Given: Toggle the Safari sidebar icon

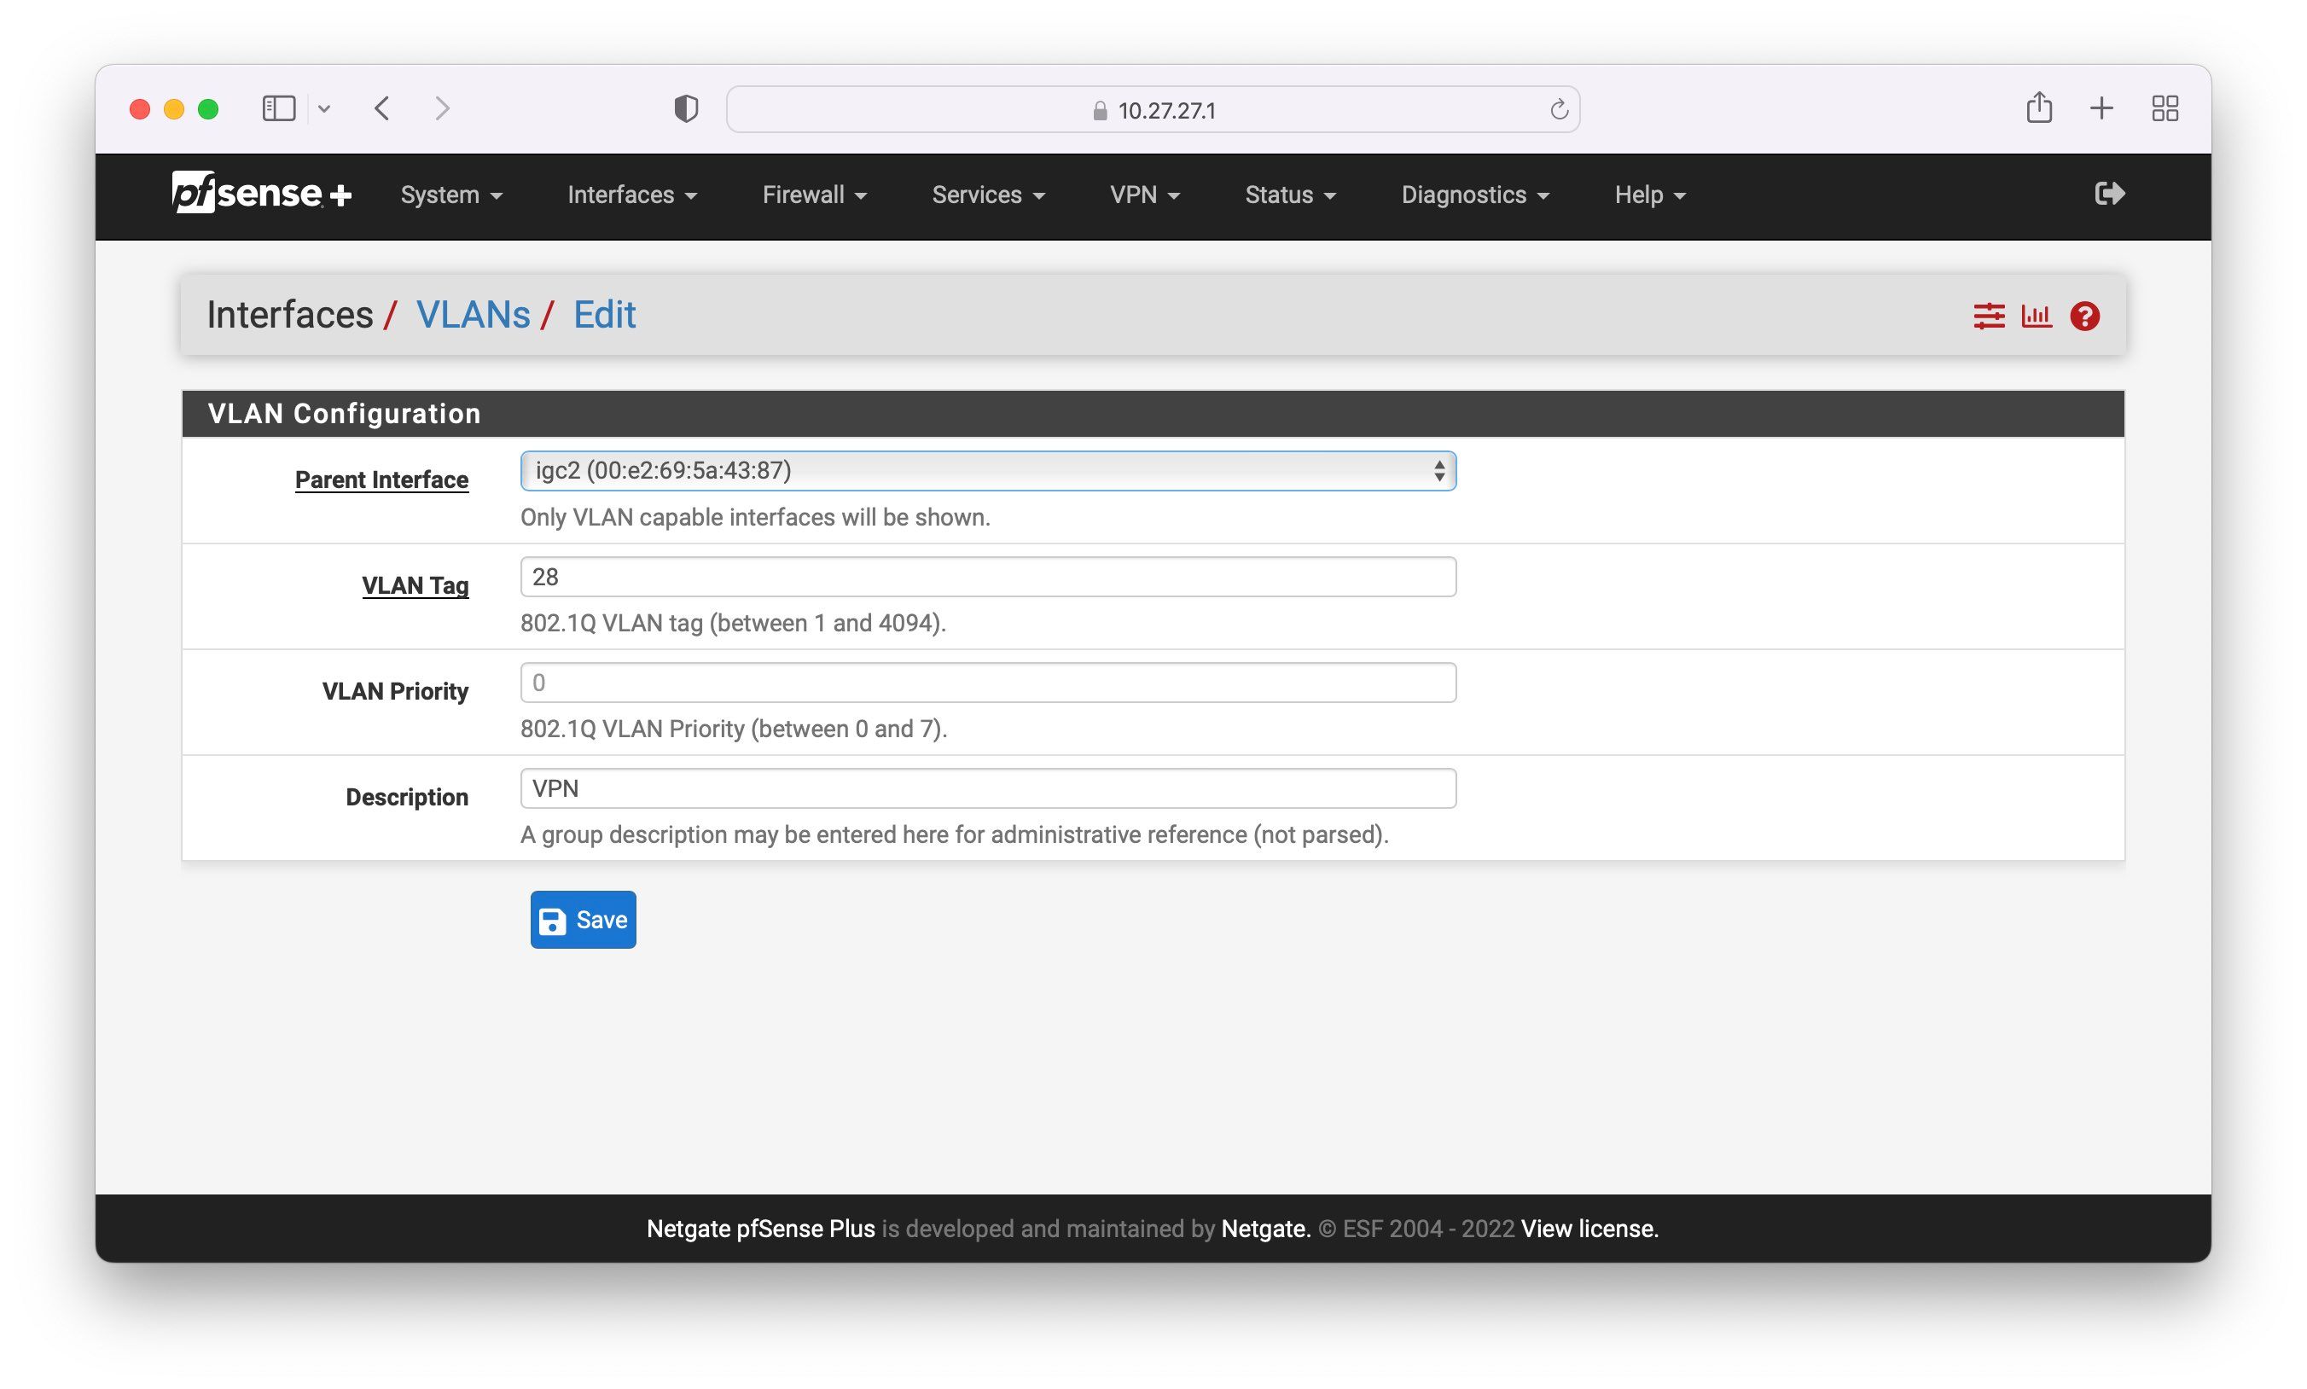Looking at the screenshot, I should tap(278, 108).
